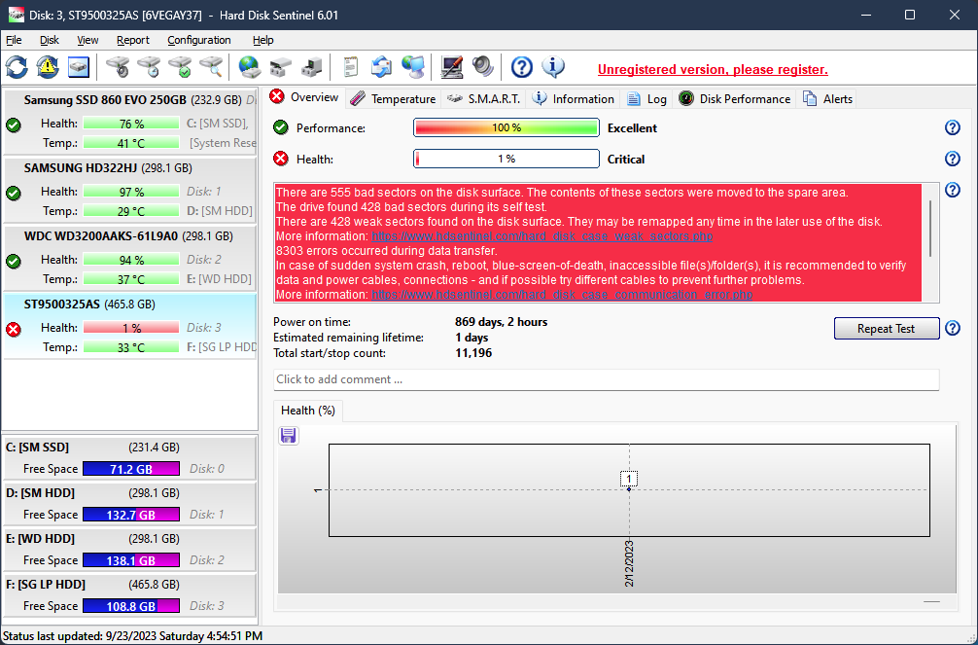978x645 pixels.
Task: Click the speaker sound toolbar icon
Action: (x=483, y=67)
